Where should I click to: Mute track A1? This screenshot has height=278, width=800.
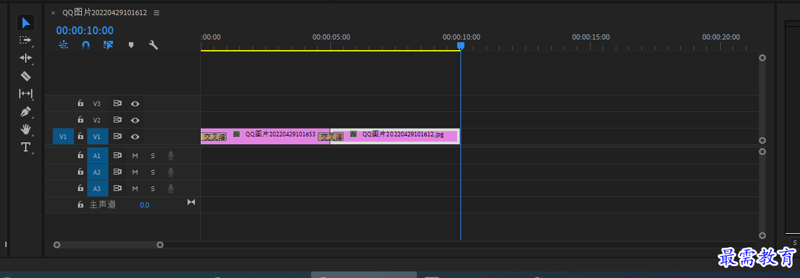pos(135,155)
